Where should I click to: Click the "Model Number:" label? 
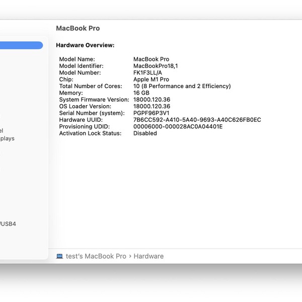(80, 72)
